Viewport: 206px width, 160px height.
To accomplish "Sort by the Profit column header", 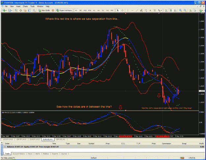I will click(201, 144).
